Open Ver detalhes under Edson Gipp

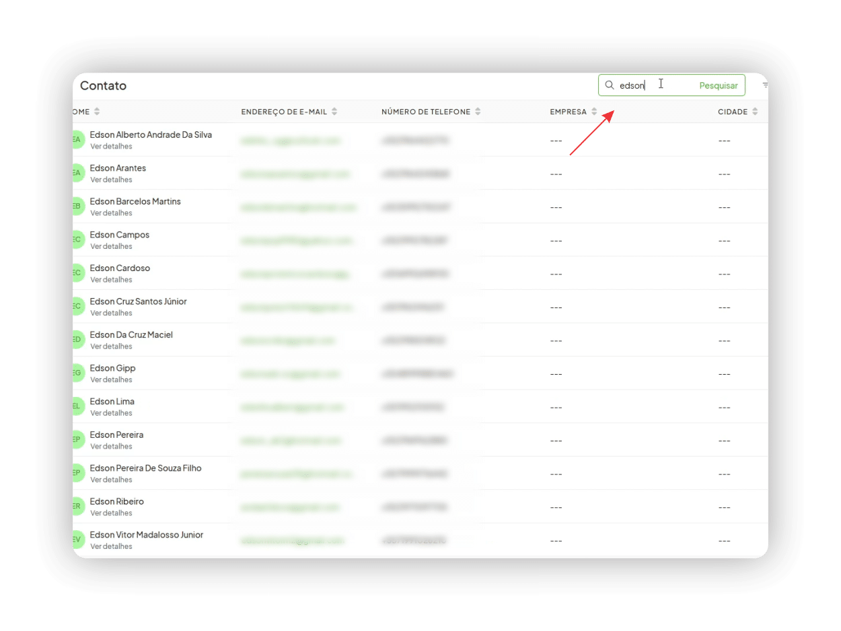pyautogui.click(x=111, y=379)
